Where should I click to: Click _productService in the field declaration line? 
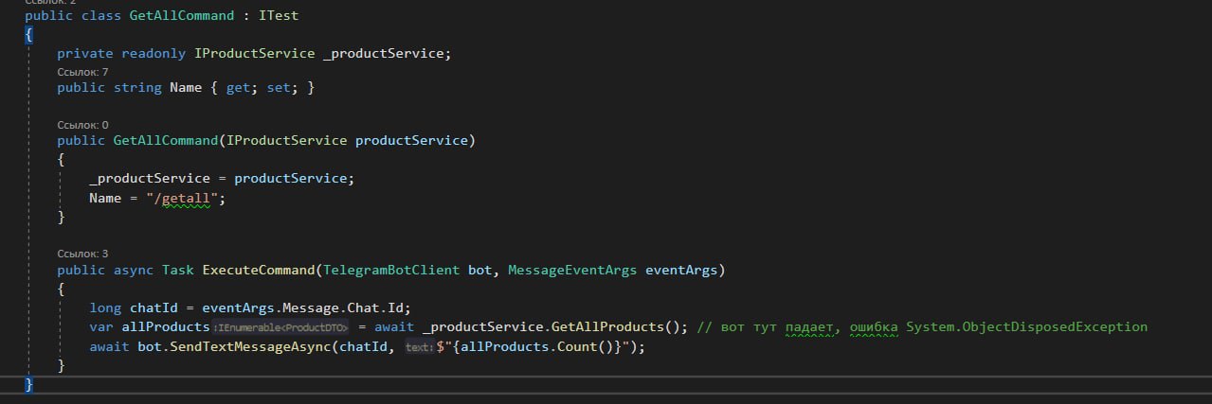point(383,53)
